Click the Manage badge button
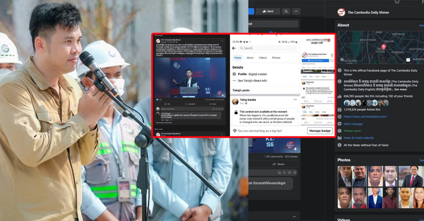 tap(320, 131)
